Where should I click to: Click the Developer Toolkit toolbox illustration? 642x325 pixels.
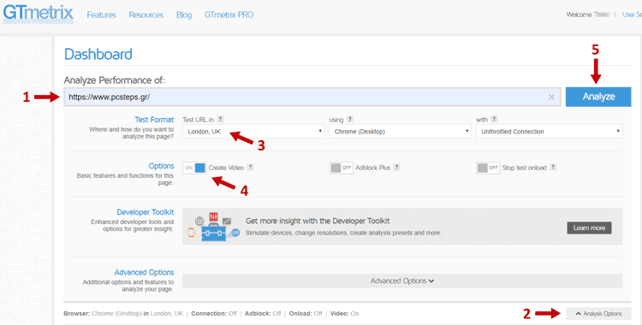tap(213, 227)
